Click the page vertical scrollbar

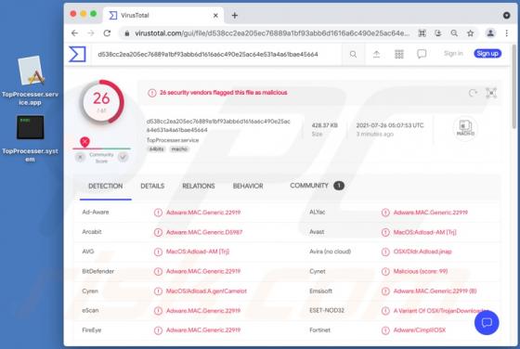click(x=514, y=86)
